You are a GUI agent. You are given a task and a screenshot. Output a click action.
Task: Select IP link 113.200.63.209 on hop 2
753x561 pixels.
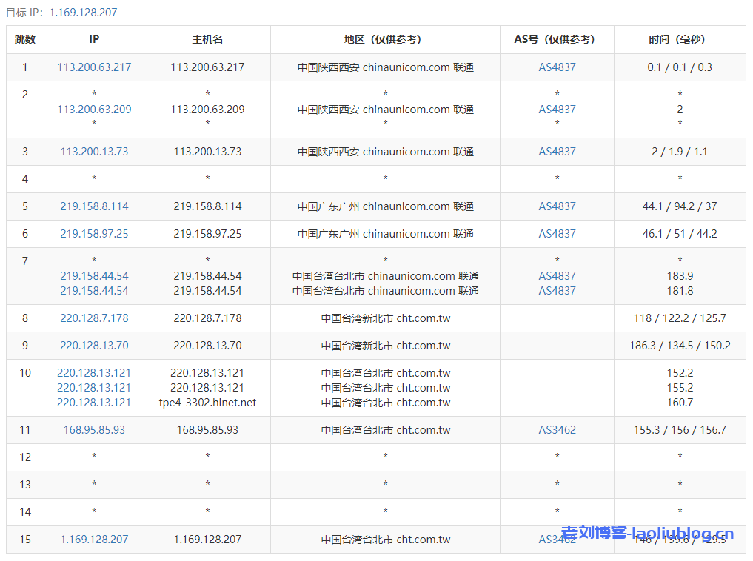[93, 110]
